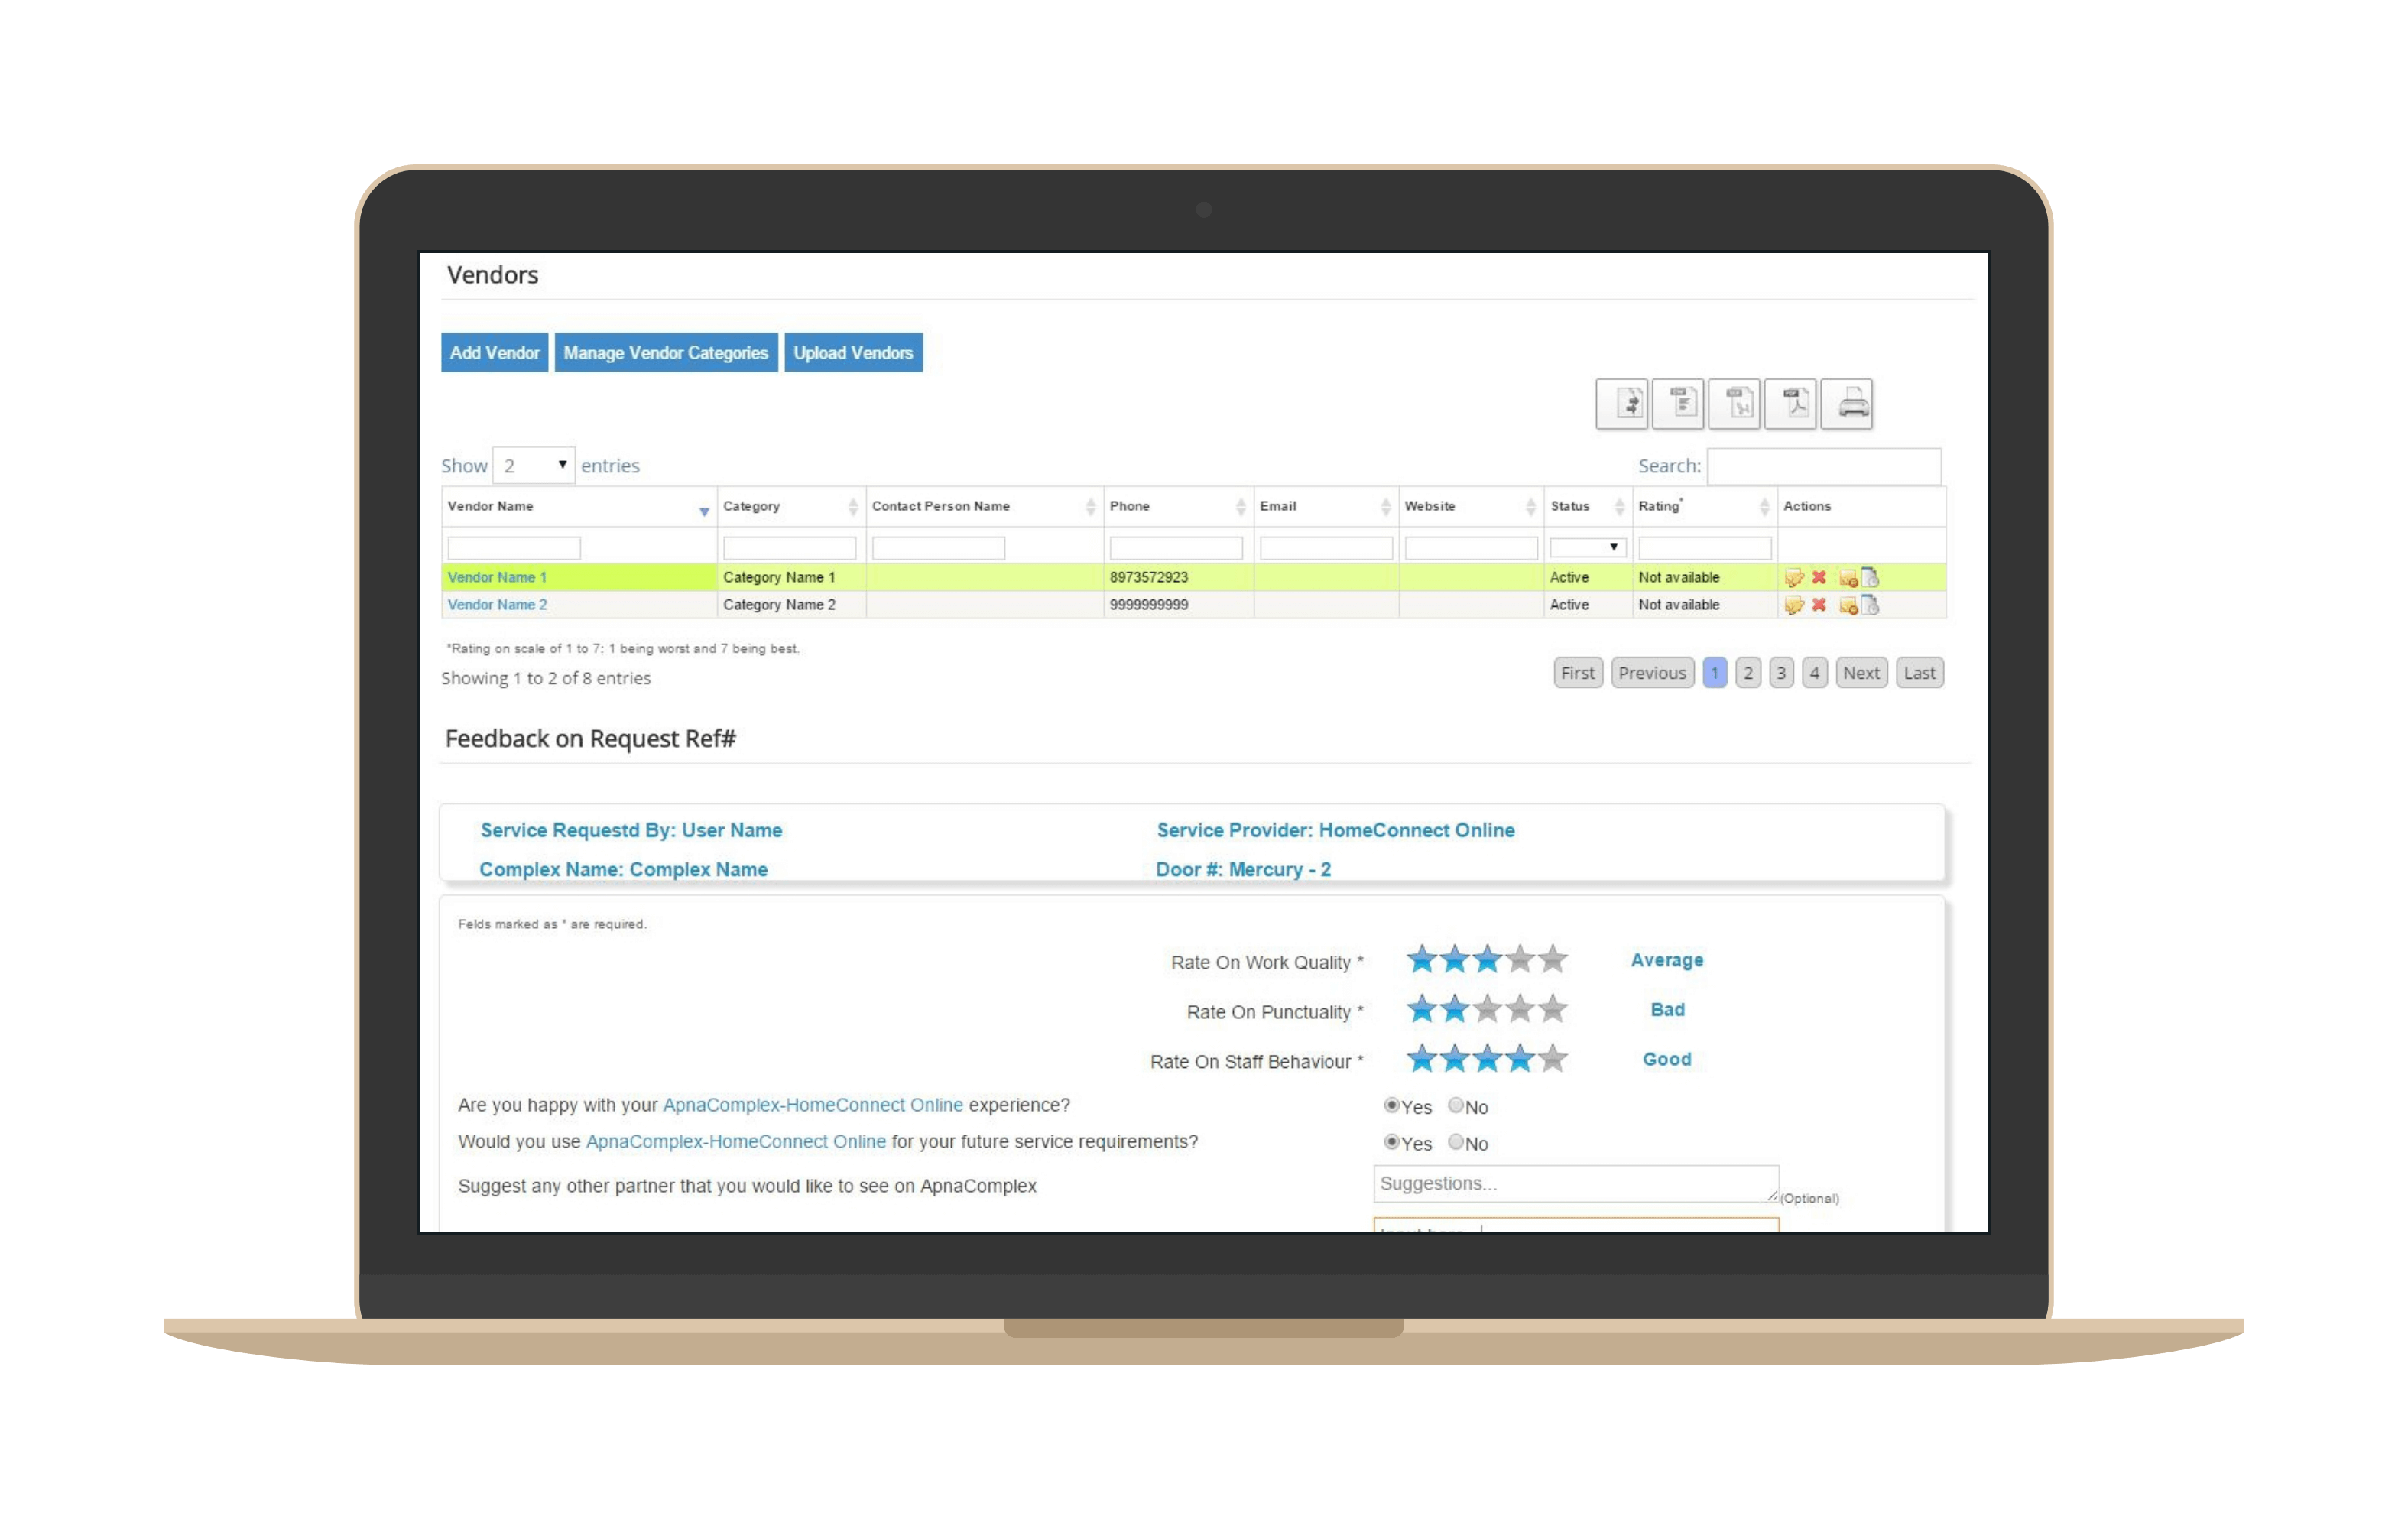Set Rate On Punctuality to five stars
This screenshot has height=1529, width=2408.
pyautogui.click(x=1553, y=1010)
